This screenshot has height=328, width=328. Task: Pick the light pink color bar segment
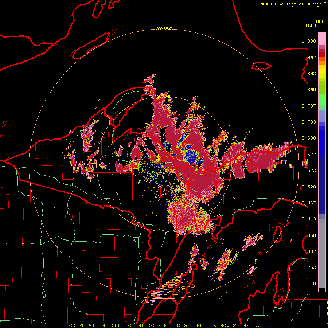click(322, 39)
